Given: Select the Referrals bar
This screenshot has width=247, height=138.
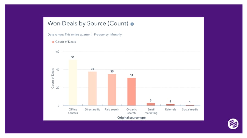Looking at the screenshot, I should click(170, 105).
